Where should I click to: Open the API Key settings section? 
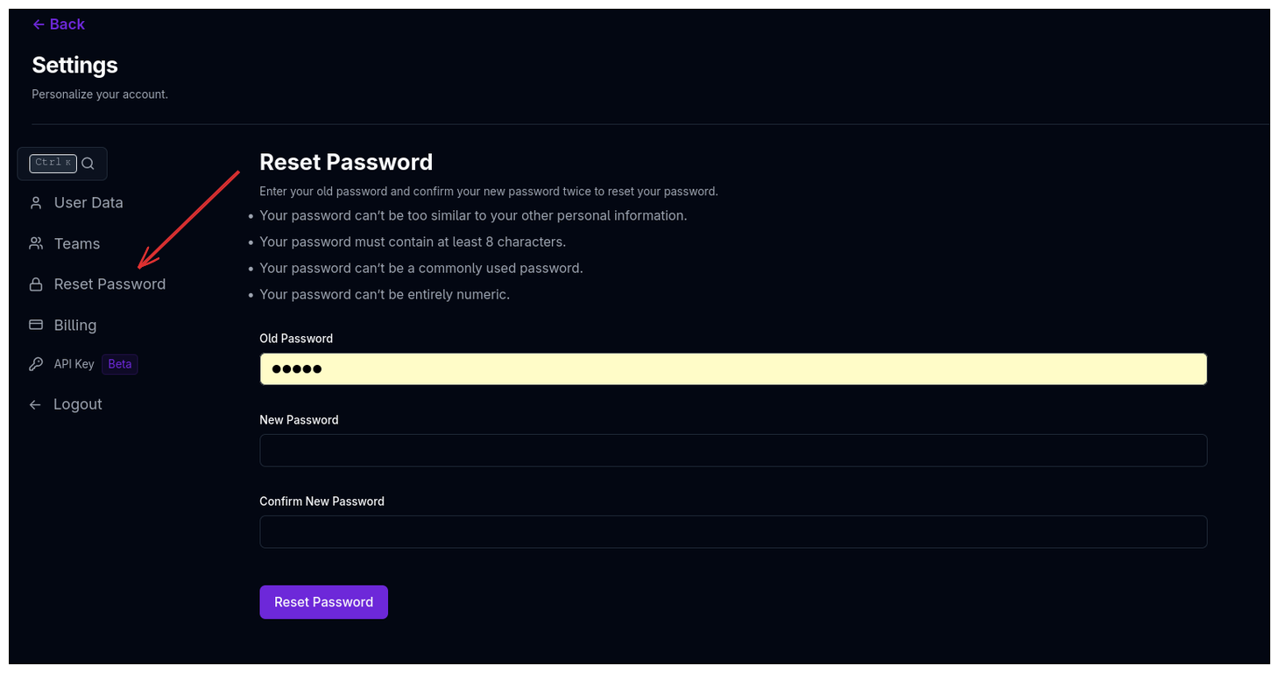click(74, 363)
